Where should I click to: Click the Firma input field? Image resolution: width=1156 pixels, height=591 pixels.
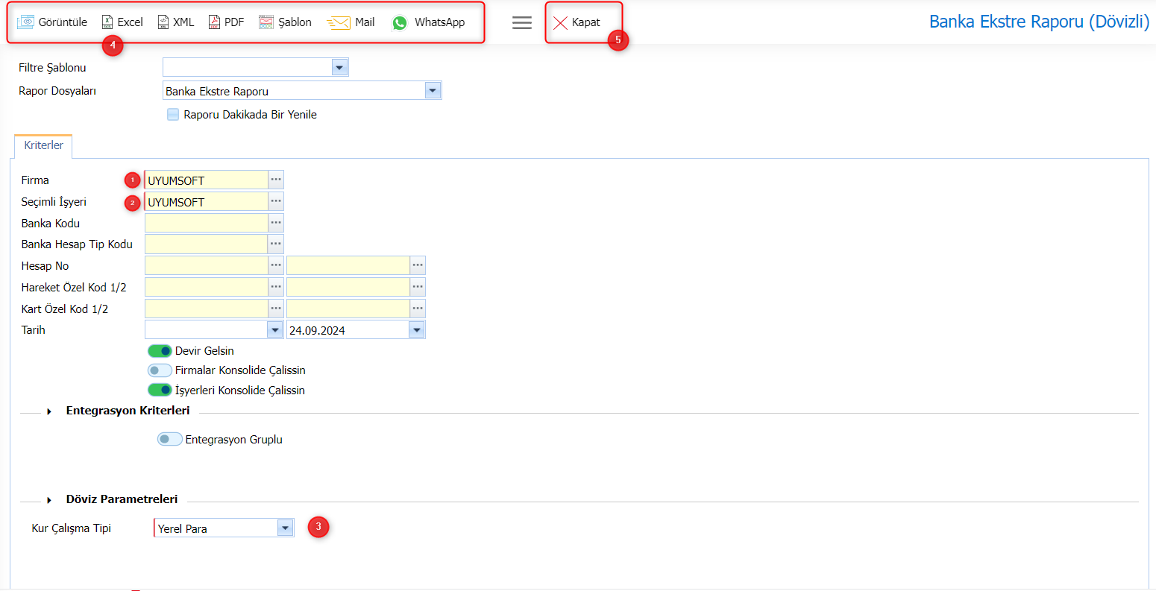[x=207, y=180]
